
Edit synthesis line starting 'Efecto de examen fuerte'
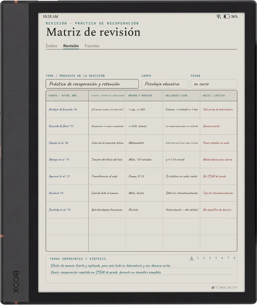(142, 266)
